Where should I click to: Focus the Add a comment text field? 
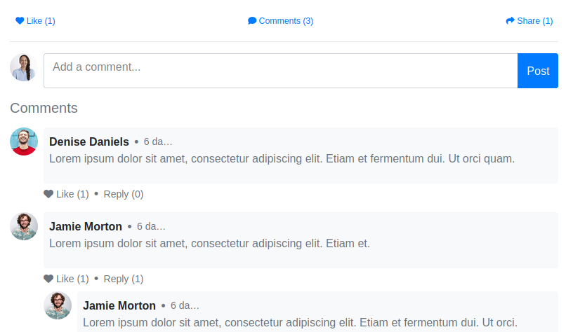pyautogui.click(x=280, y=71)
